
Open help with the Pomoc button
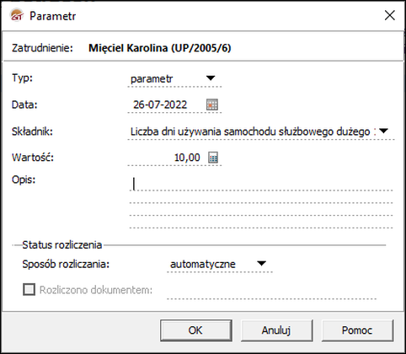[357, 330]
